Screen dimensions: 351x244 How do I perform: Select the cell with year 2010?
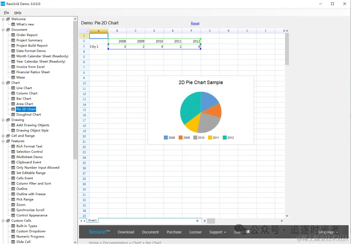[x=154, y=41]
